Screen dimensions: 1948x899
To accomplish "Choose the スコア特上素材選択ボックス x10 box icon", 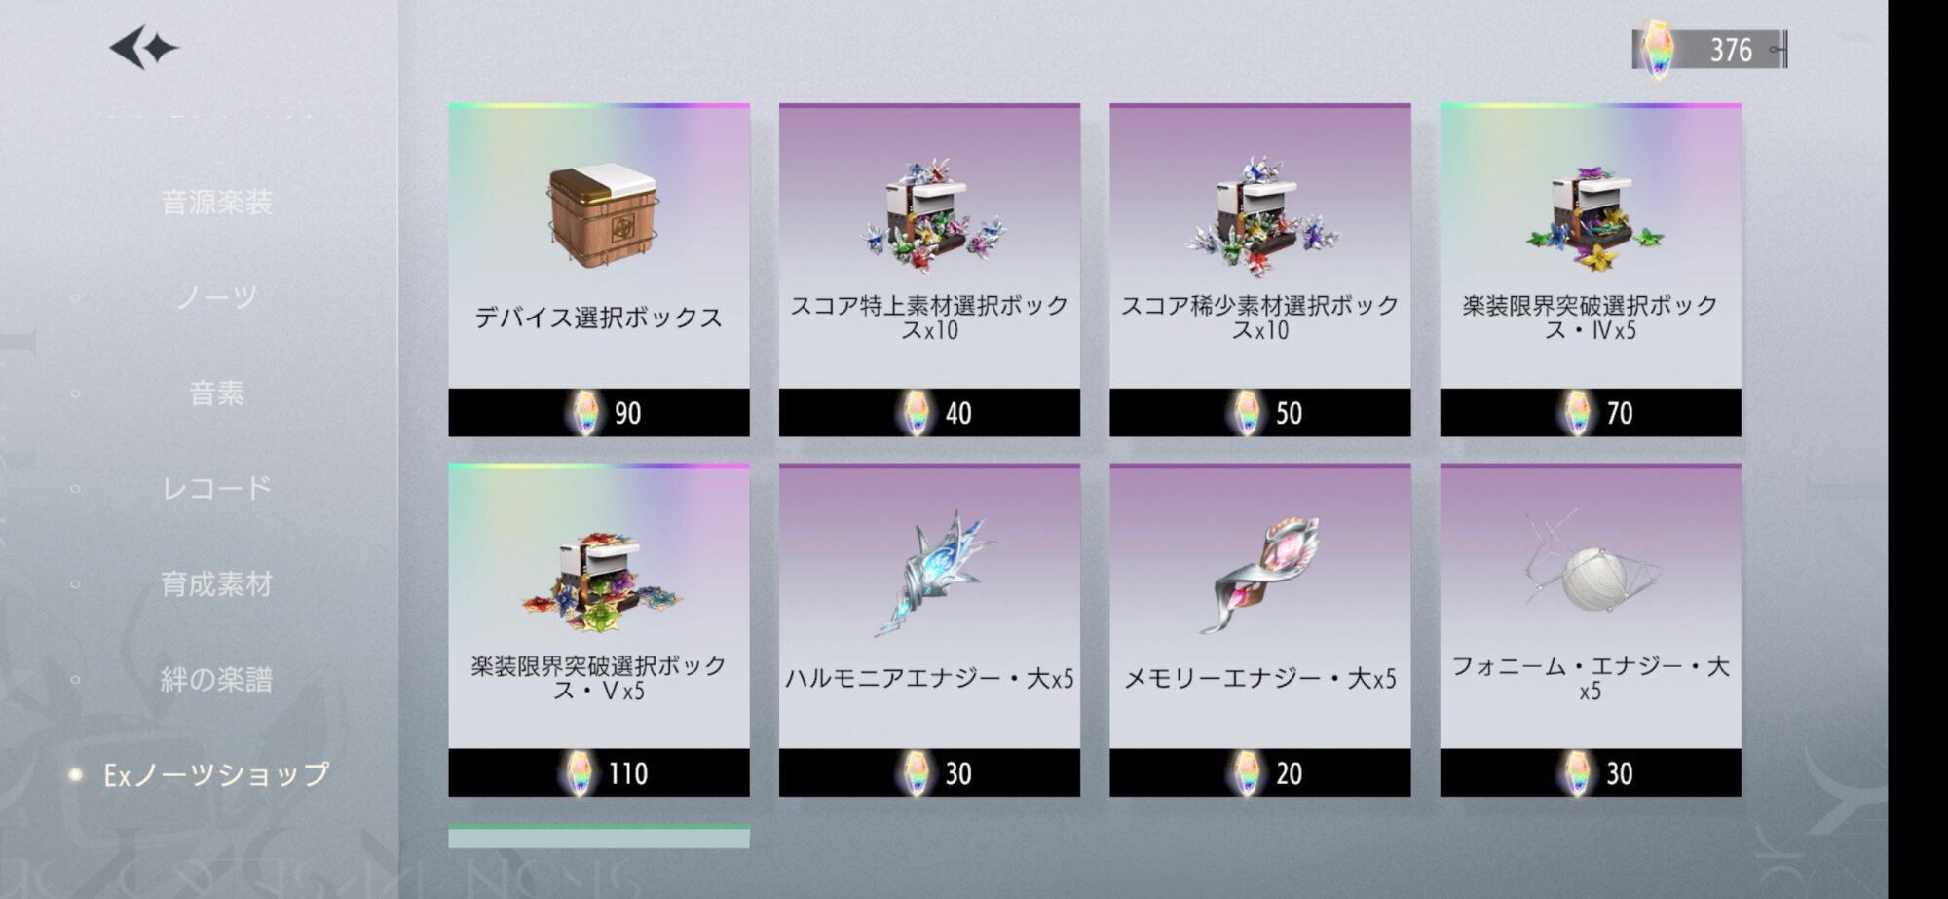I will tap(931, 216).
